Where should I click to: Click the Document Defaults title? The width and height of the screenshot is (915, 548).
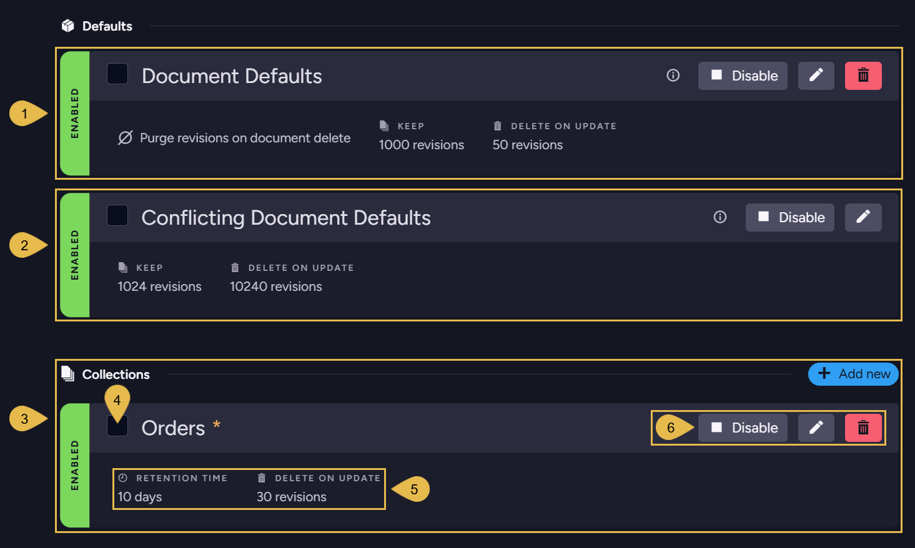tap(232, 76)
